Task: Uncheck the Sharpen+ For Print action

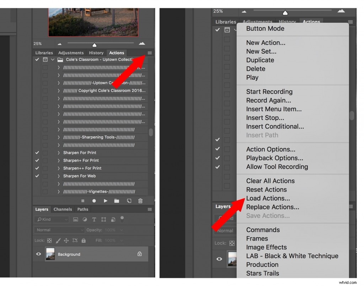Action: click(37, 160)
